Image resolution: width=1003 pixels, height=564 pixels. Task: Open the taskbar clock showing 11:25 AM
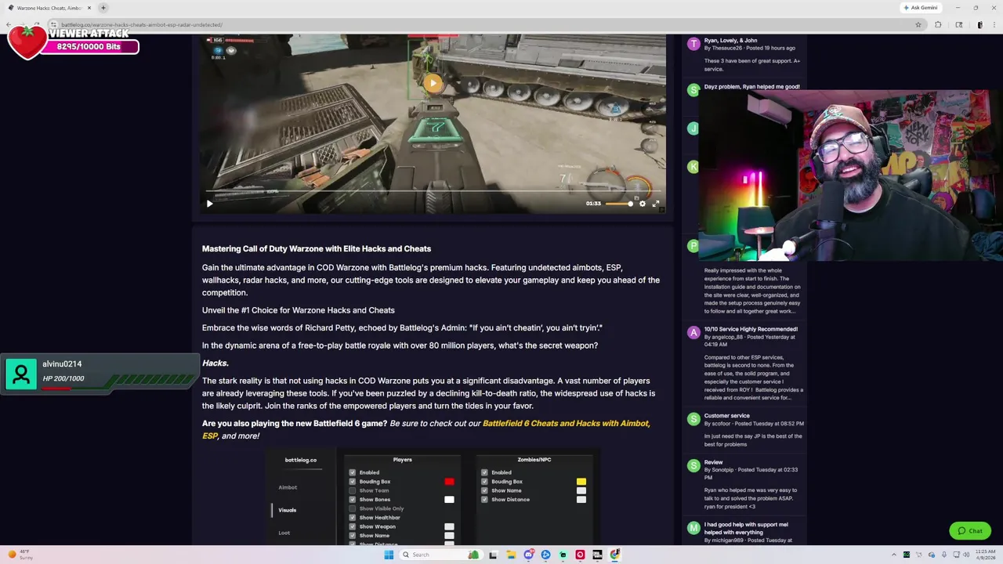985,555
